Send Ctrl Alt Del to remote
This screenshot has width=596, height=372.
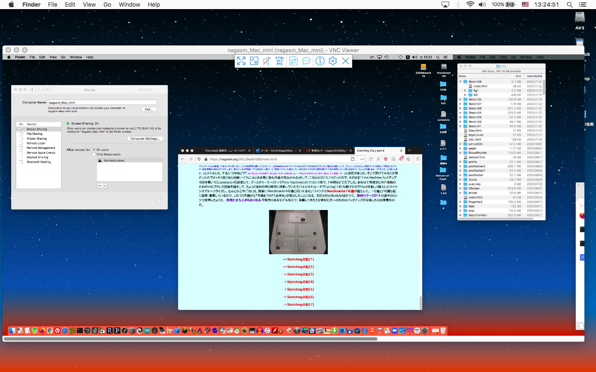[x=280, y=61]
